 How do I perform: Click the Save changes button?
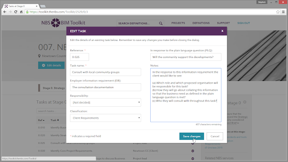192,136
